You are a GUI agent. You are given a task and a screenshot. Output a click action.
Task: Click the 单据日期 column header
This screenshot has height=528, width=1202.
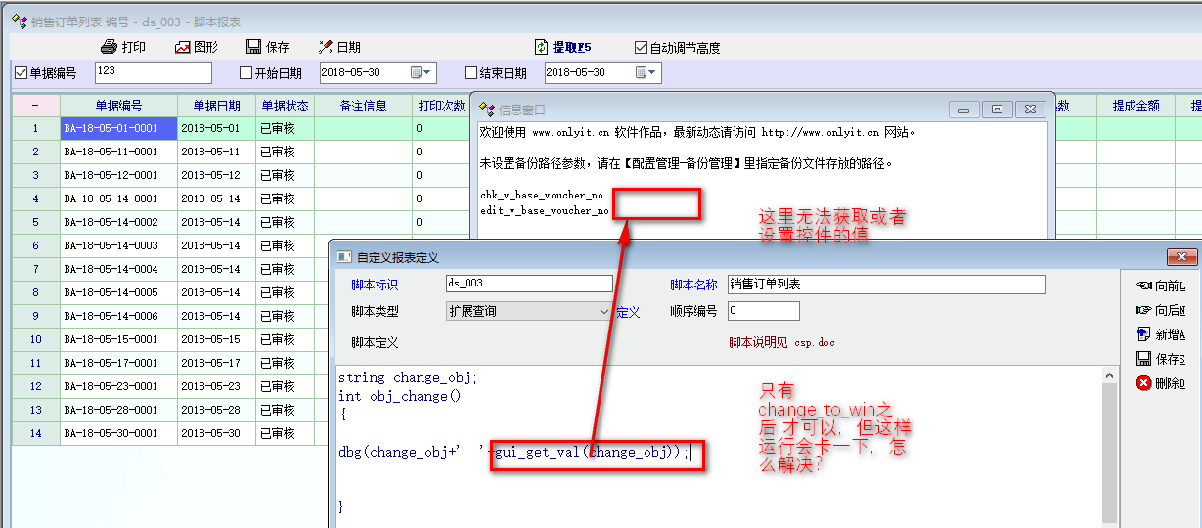click(216, 106)
